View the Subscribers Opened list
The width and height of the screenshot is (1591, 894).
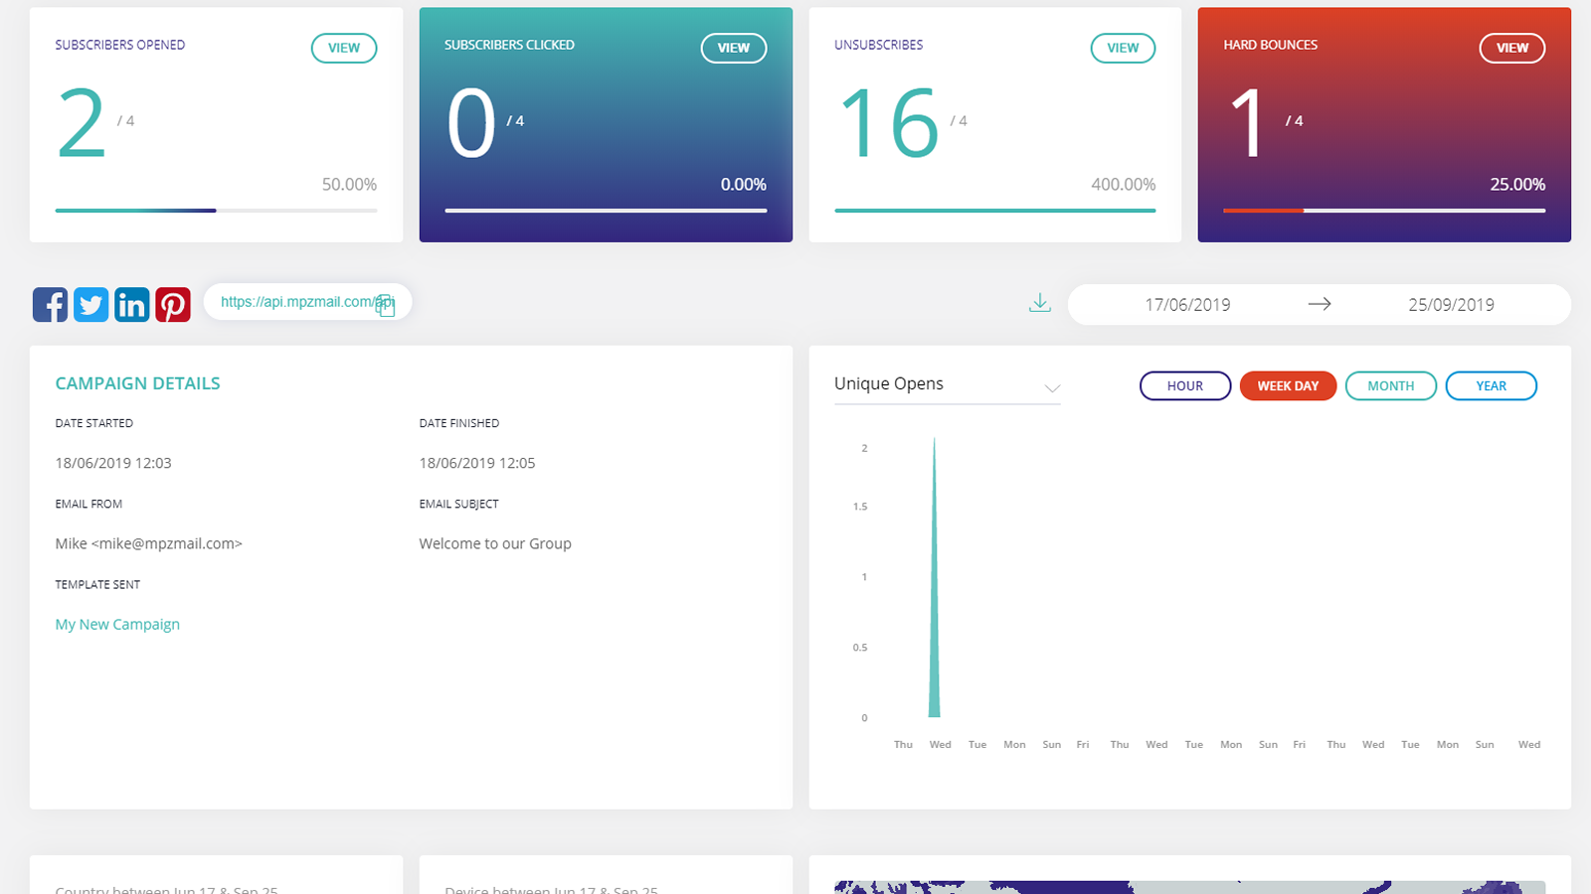click(x=343, y=48)
